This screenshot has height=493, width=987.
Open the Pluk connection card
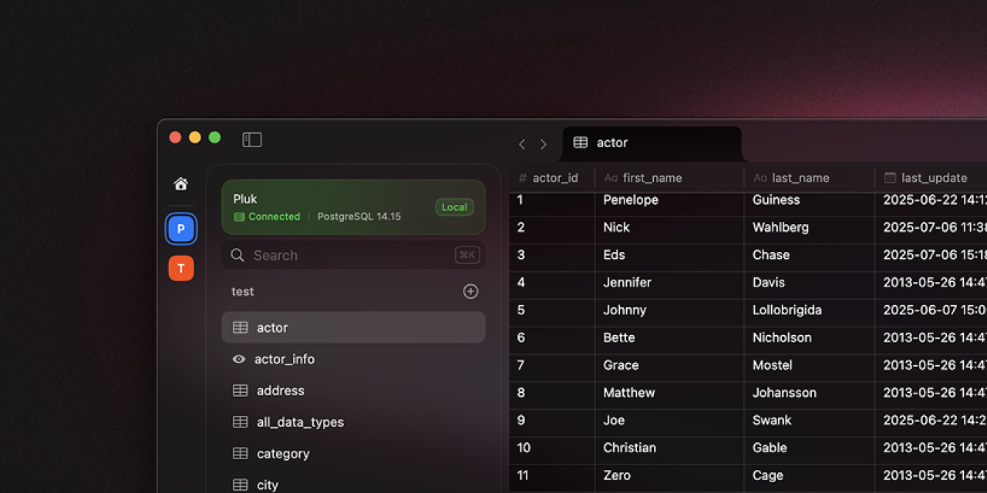(353, 207)
